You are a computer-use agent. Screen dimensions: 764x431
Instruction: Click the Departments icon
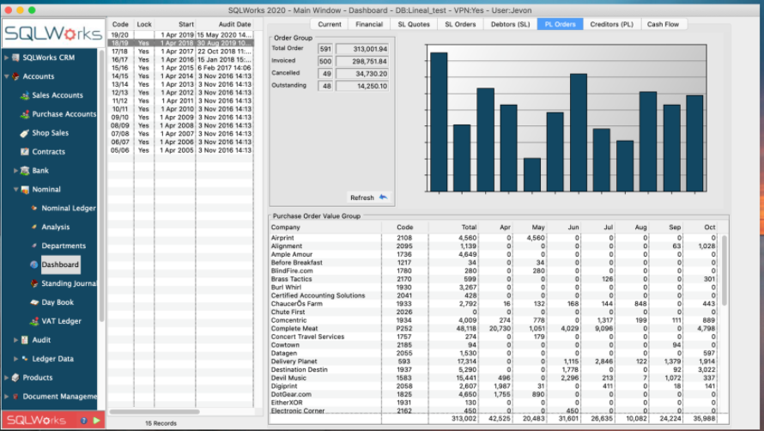[34, 246]
